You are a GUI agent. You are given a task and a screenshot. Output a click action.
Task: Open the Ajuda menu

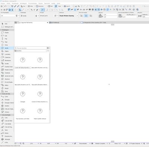[58, 3]
